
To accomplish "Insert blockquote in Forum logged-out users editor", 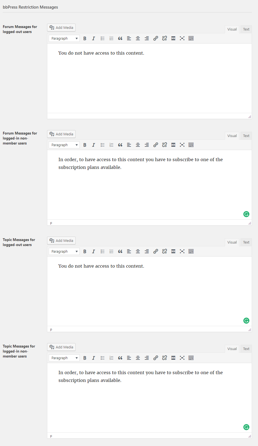I will pos(120,39).
